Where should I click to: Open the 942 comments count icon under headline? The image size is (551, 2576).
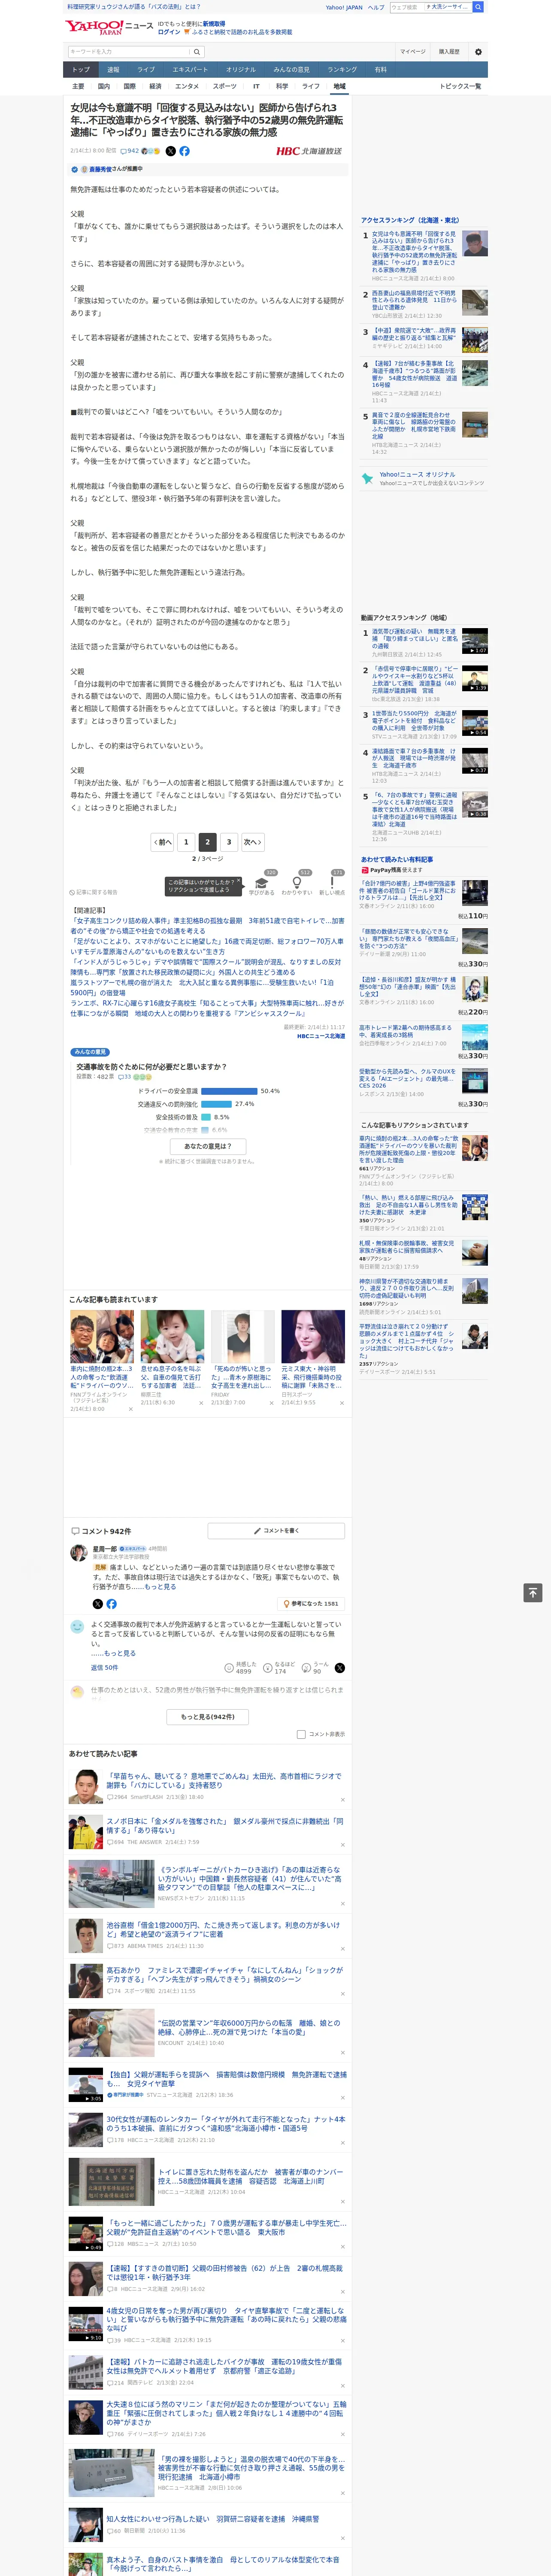click(130, 151)
